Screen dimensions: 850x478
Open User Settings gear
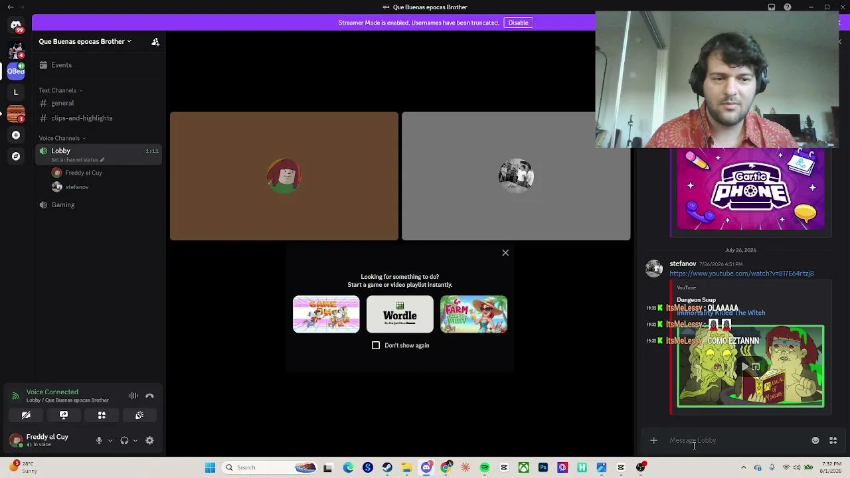point(149,440)
